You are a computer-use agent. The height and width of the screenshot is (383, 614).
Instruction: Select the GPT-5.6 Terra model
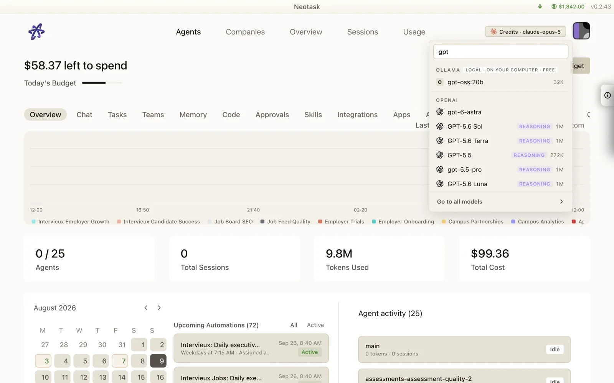point(500,141)
